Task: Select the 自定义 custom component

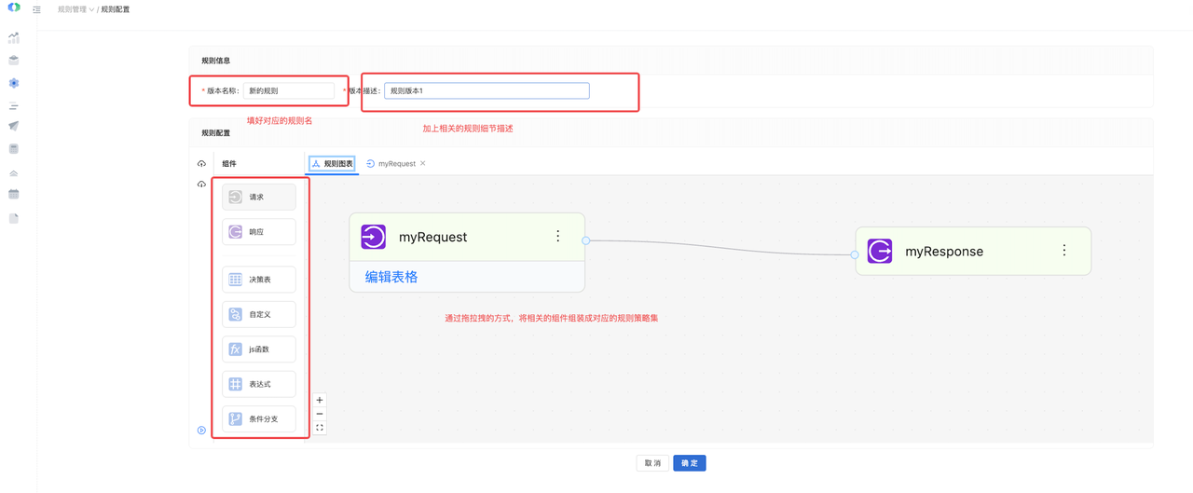Action: 259,314
